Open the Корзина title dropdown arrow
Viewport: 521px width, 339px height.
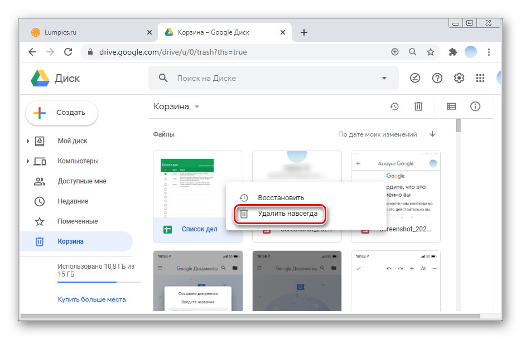197,106
